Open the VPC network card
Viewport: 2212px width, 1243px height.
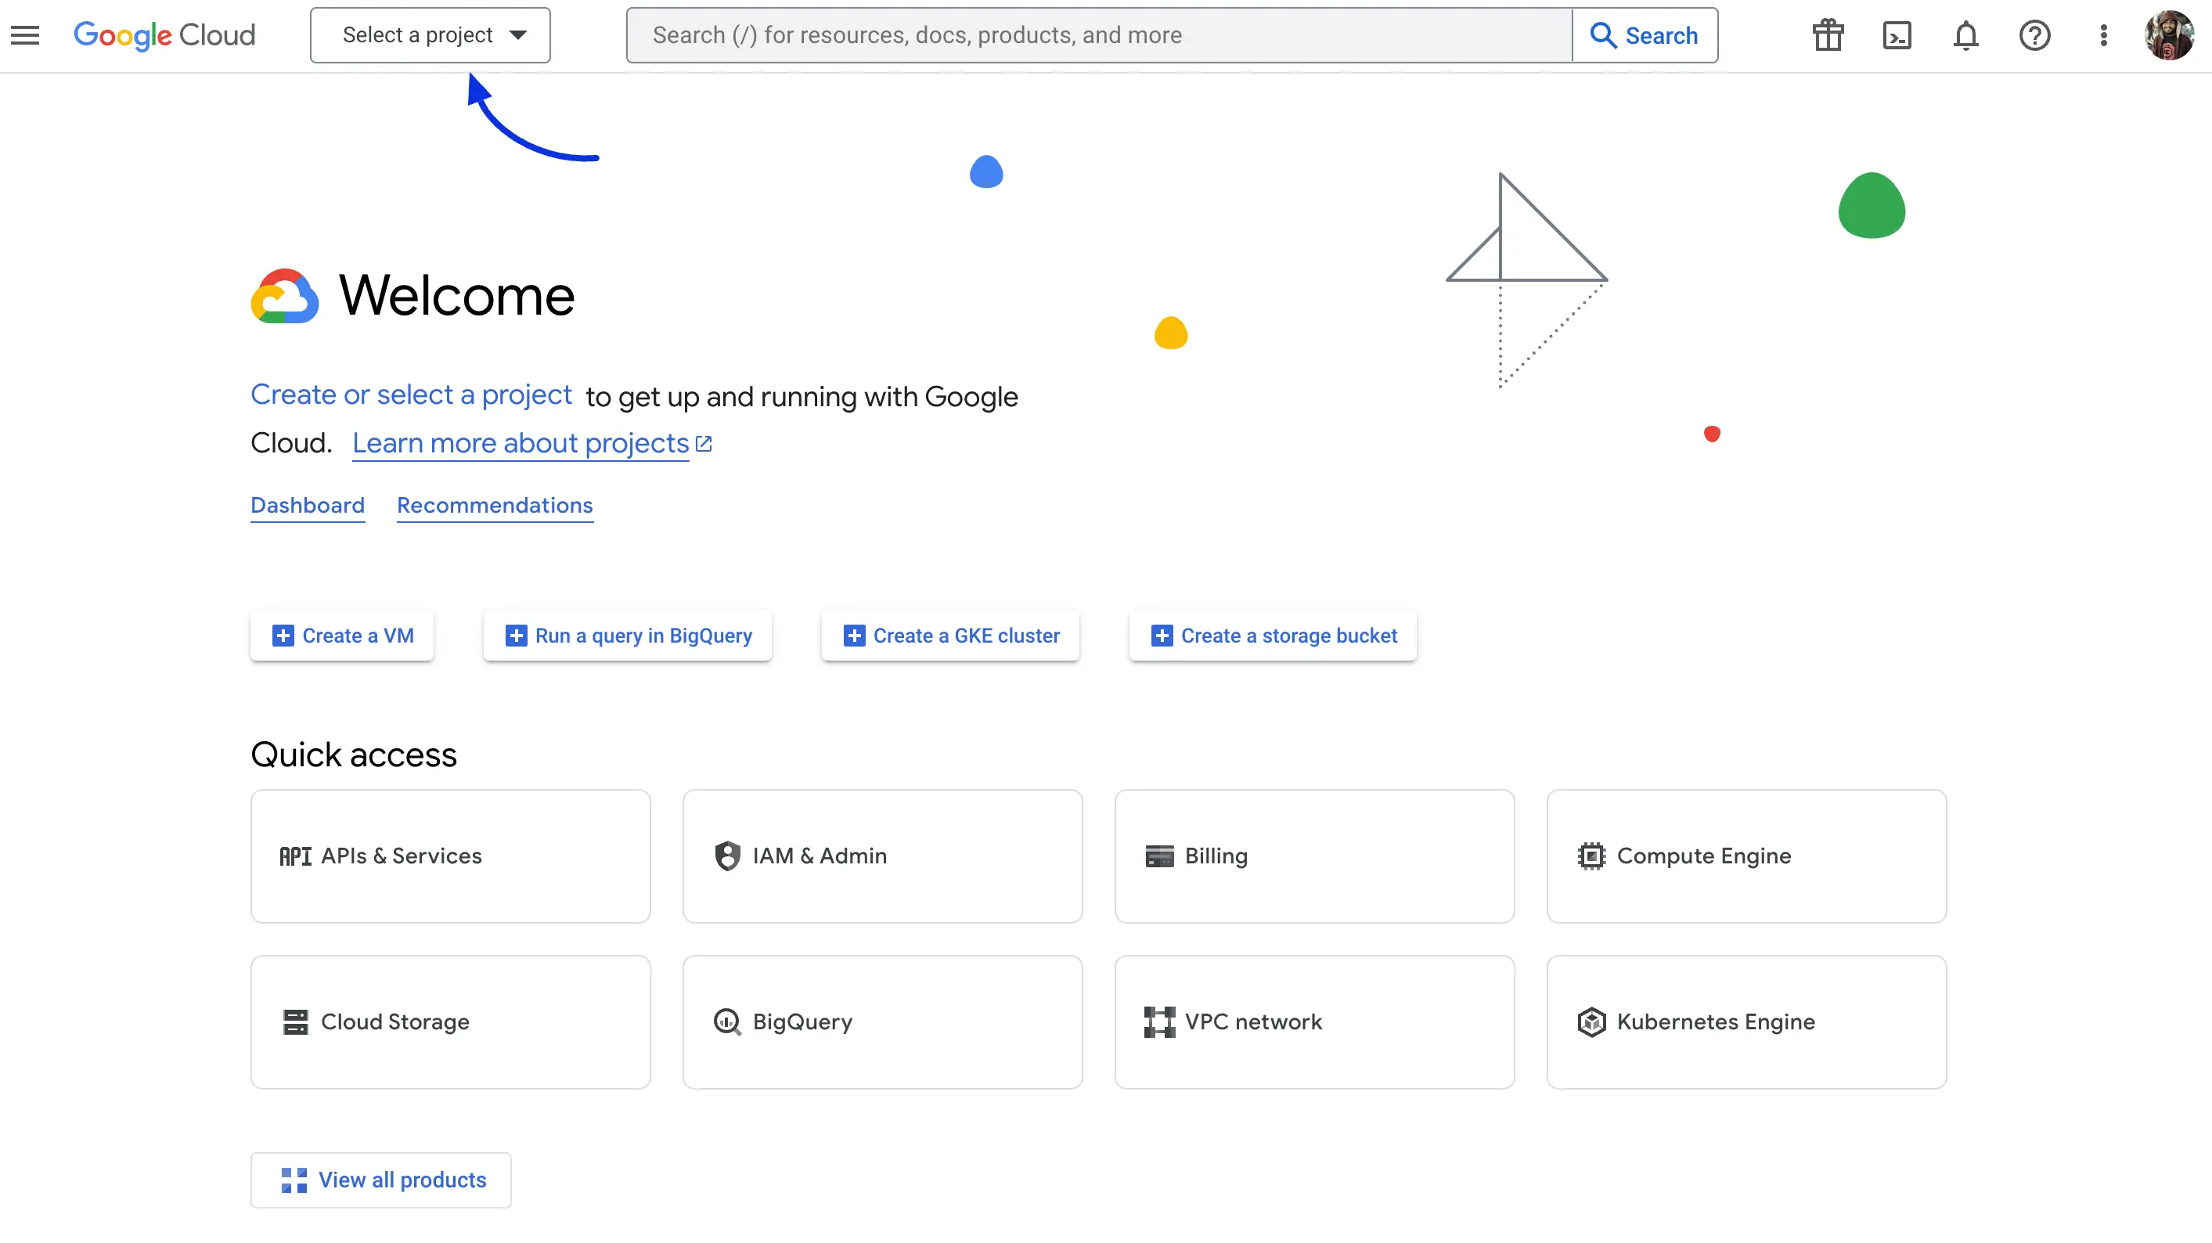click(1315, 1022)
